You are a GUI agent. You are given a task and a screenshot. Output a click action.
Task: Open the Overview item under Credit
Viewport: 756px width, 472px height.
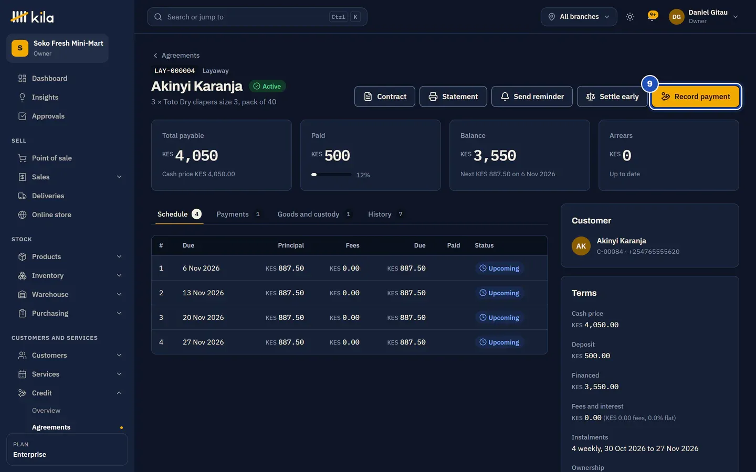click(46, 410)
